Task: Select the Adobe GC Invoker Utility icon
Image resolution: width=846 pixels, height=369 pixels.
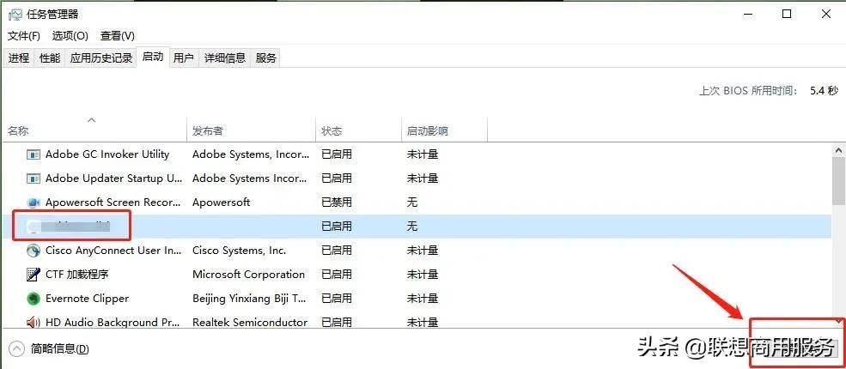Action: (33, 154)
